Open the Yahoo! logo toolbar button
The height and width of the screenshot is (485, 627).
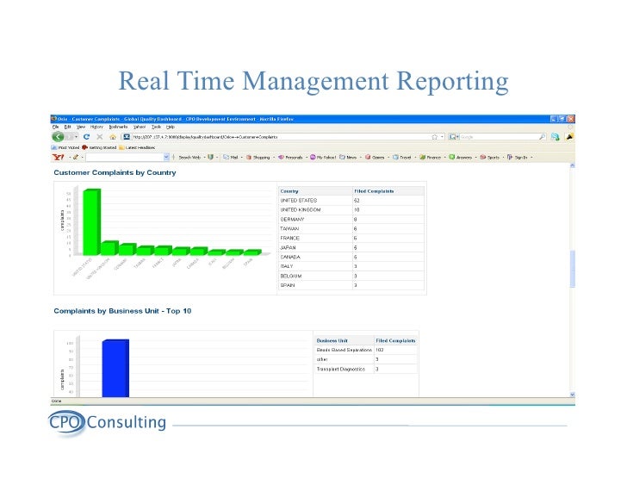[59, 157]
